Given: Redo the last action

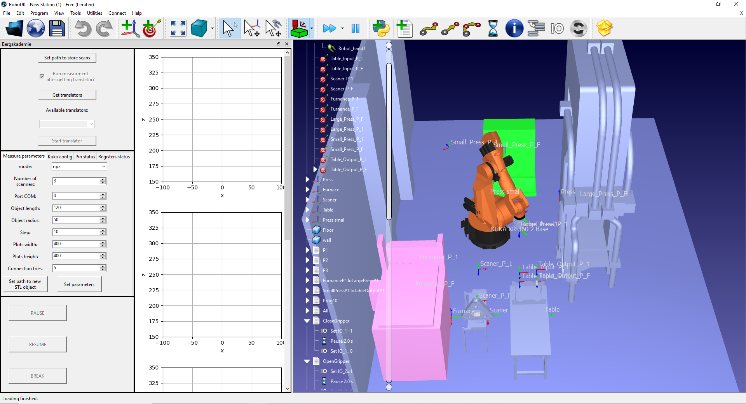Looking at the screenshot, I should (x=104, y=28).
